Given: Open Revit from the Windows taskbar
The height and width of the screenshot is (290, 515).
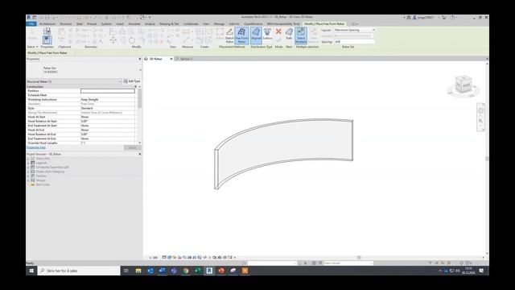Looking at the screenshot, I should click(209, 271).
